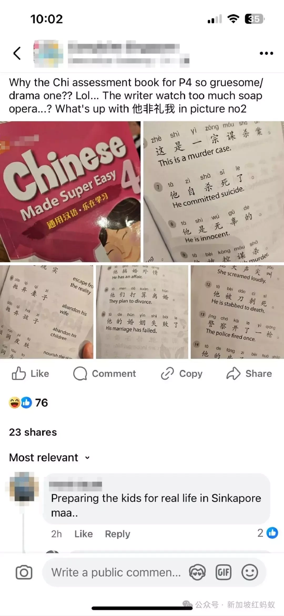Expand the Most relevant comment sorting dropdown

pyautogui.click(x=50, y=458)
